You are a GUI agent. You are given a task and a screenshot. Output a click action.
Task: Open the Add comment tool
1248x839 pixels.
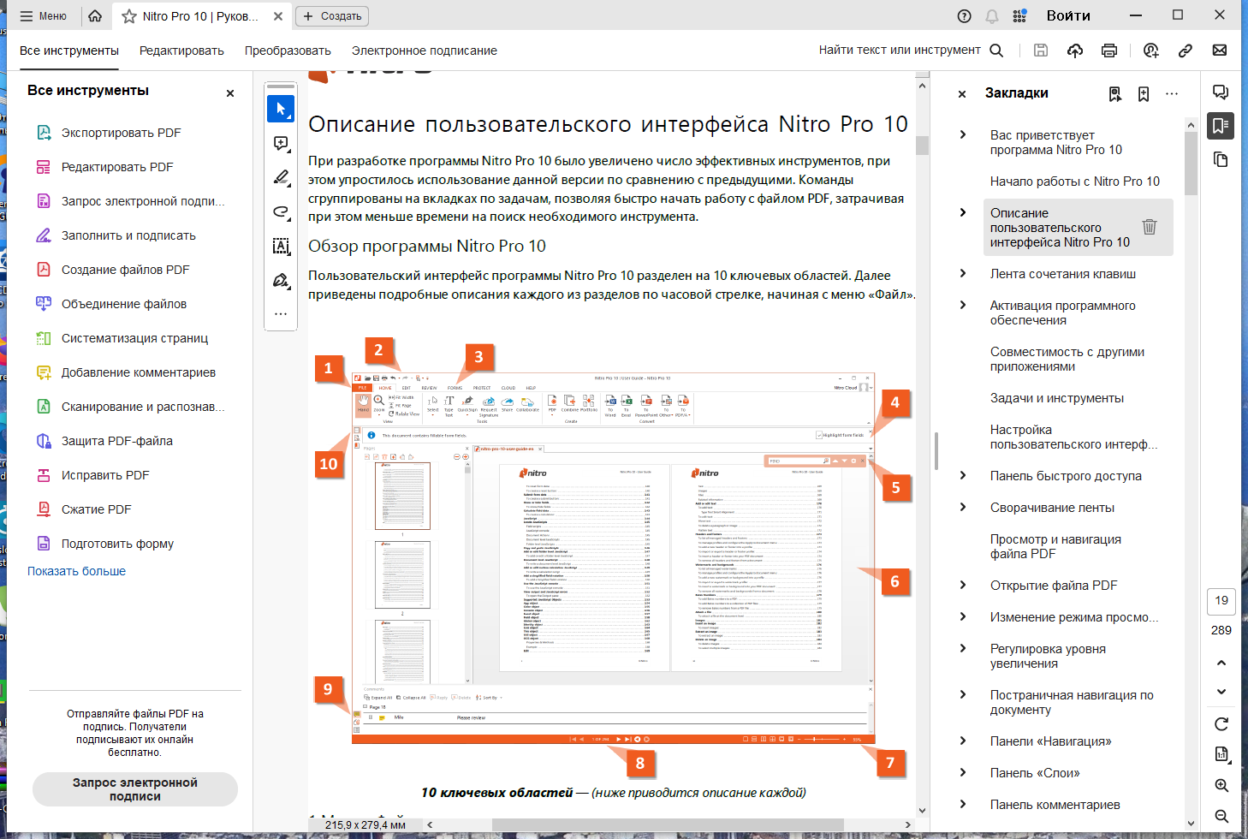coord(281,143)
